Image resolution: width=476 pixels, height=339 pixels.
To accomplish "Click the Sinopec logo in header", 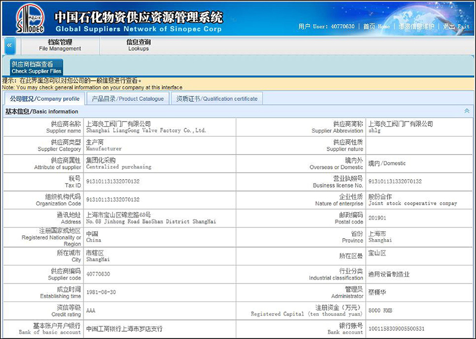I will [30, 18].
